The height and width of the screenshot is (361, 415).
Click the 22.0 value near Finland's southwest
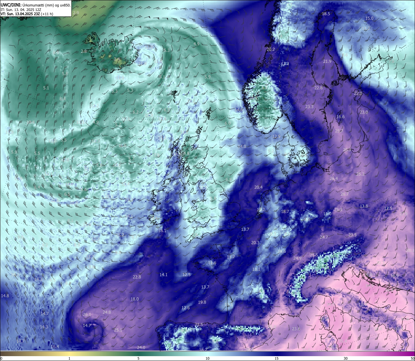358,93
